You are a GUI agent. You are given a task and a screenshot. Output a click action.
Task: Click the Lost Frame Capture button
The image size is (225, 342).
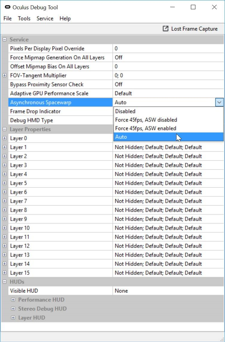point(190,29)
